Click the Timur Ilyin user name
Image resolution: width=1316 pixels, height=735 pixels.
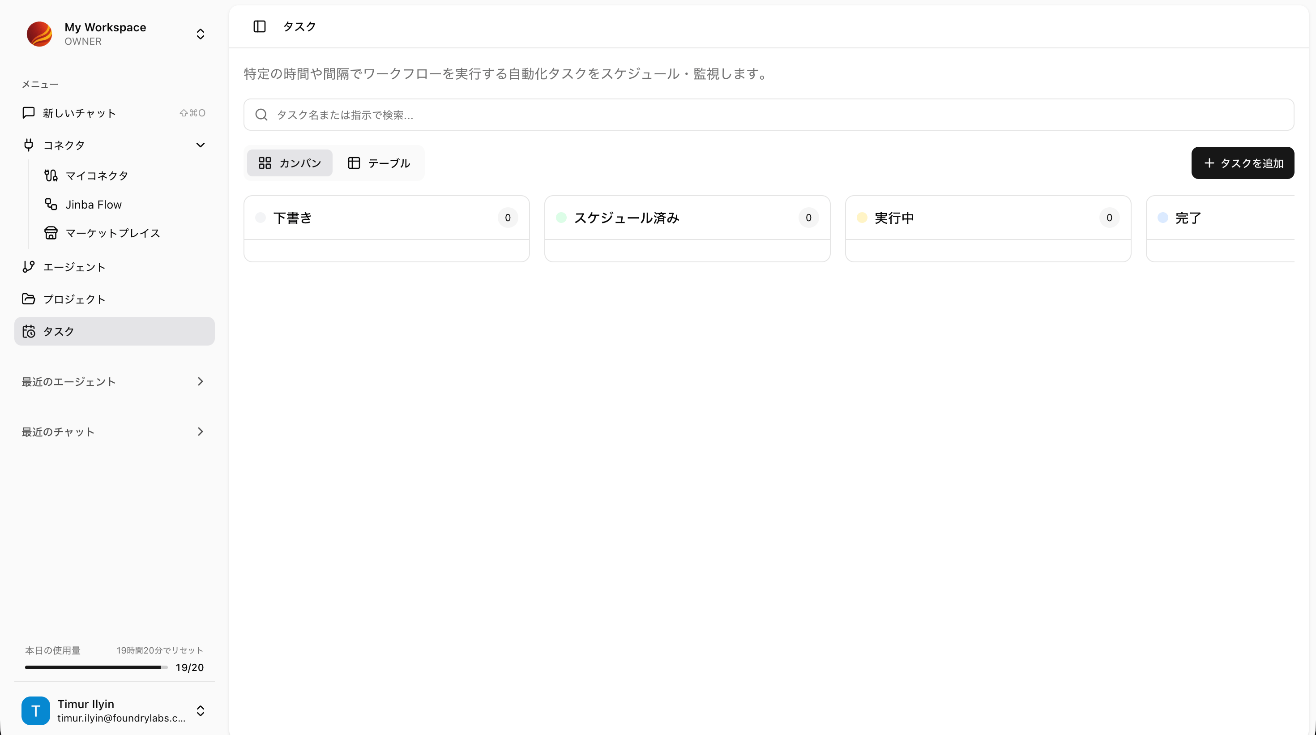click(86, 704)
